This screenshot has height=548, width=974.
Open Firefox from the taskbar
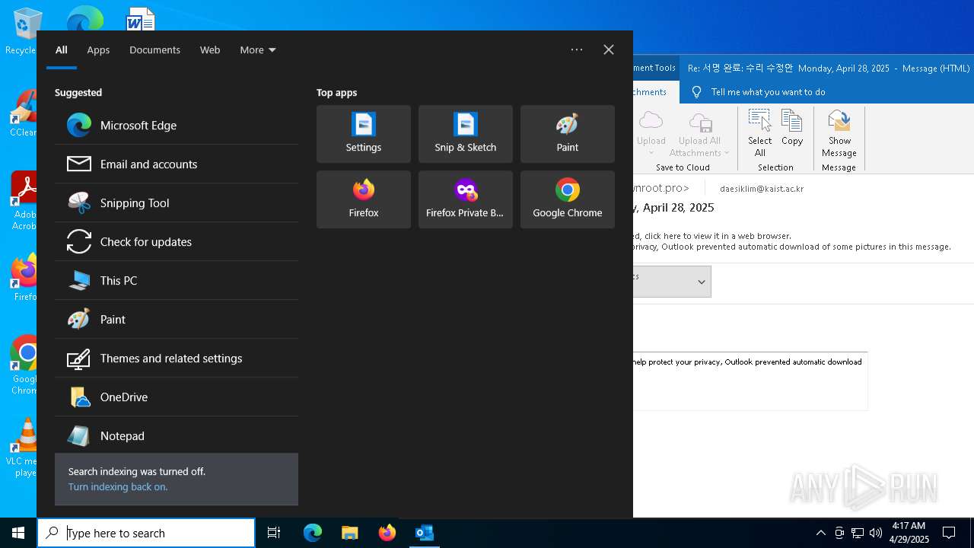387,533
